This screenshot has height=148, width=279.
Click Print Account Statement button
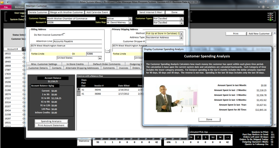point(51,125)
